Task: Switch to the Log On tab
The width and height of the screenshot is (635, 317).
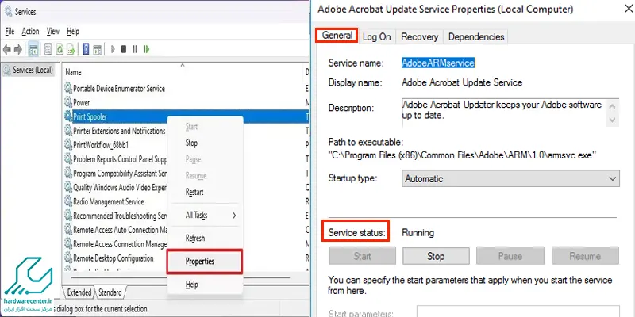Action: click(376, 36)
